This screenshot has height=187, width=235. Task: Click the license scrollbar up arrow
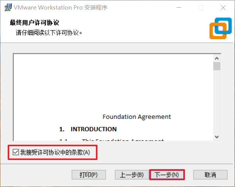217,58
